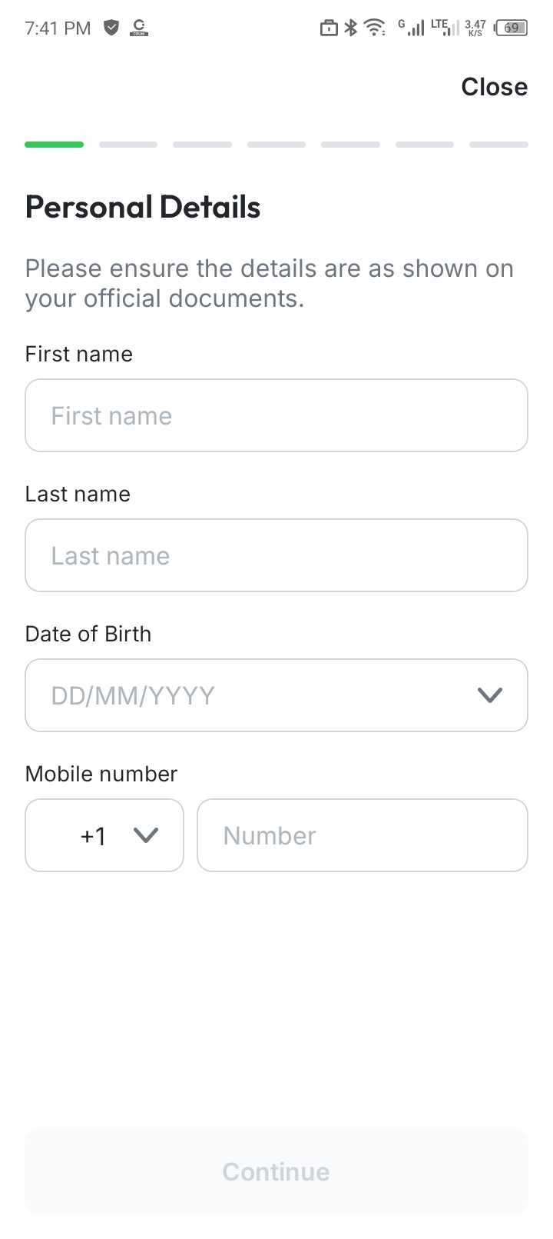
Task: Click the Date of Birth chevron arrow
Action: pos(489,695)
